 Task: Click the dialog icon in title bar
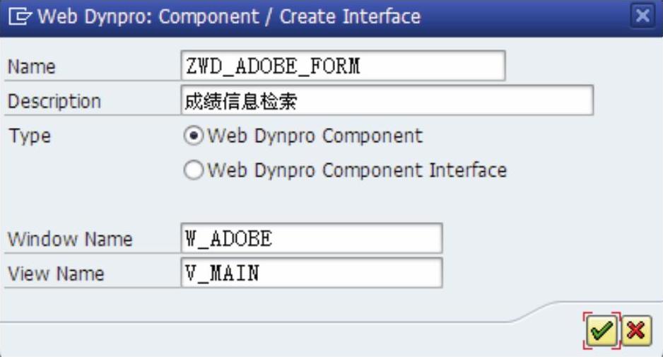(19, 17)
